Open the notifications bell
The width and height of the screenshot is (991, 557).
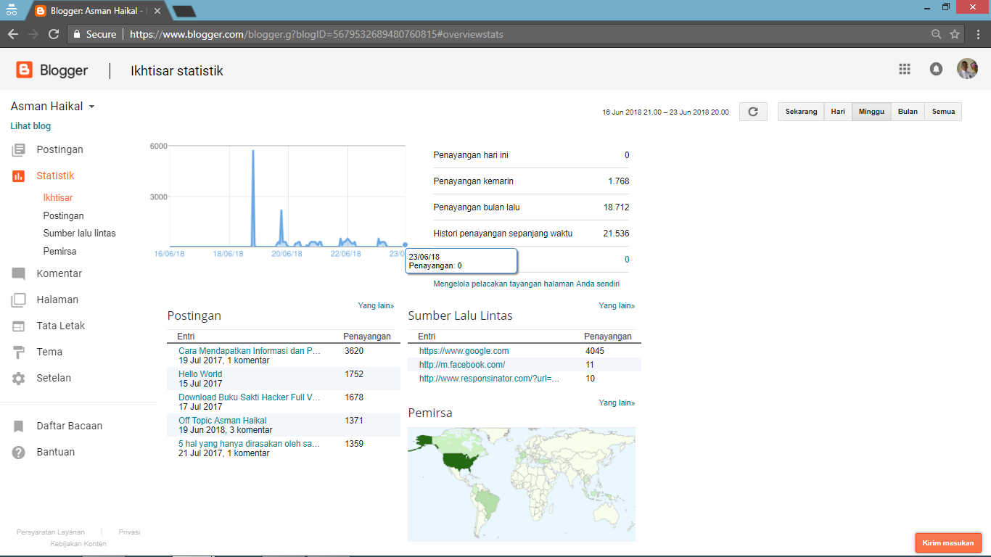(x=936, y=69)
